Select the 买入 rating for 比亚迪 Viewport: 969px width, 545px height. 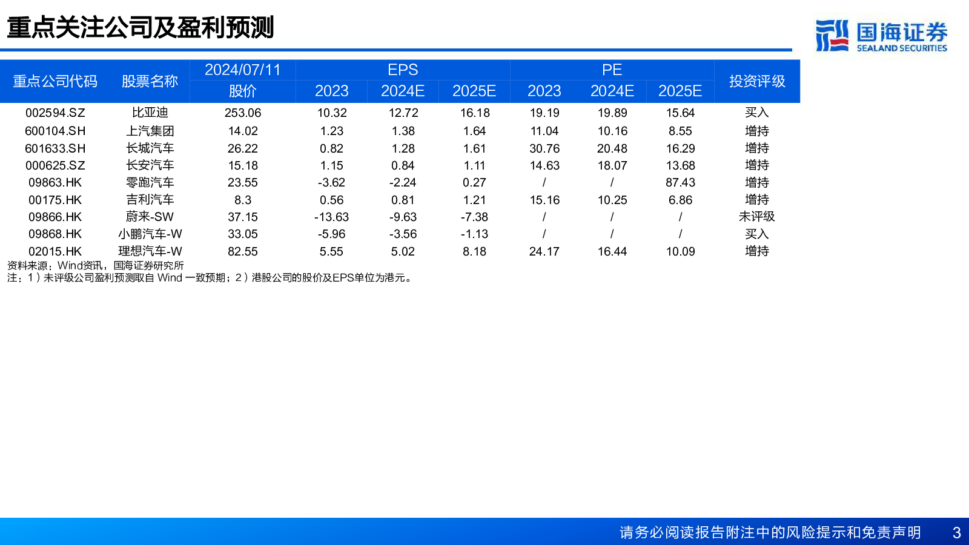click(757, 113)
